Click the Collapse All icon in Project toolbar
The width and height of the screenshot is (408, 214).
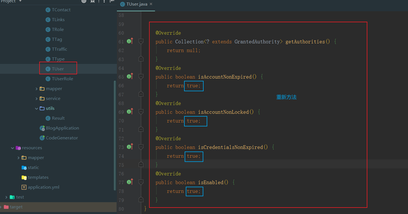click(x=92, y=1)
